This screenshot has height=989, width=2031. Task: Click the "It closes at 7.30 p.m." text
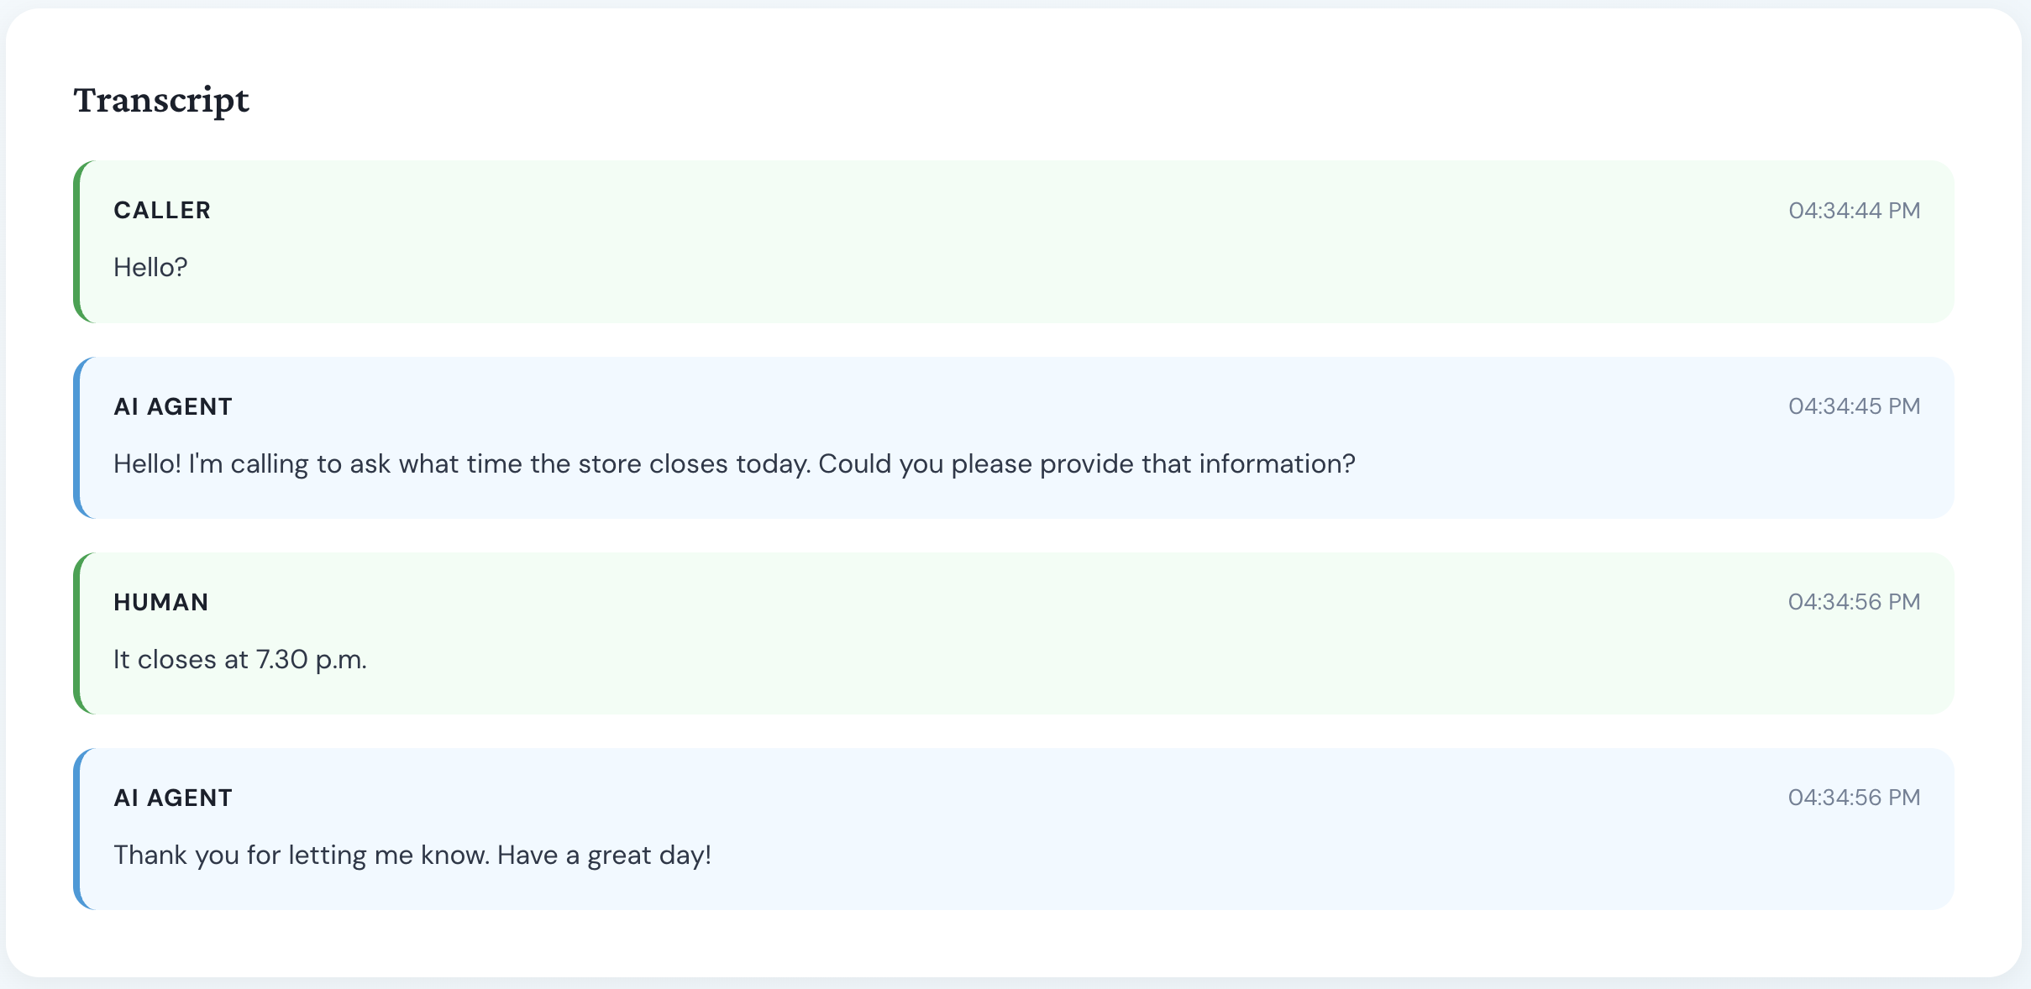coord(240,660)
